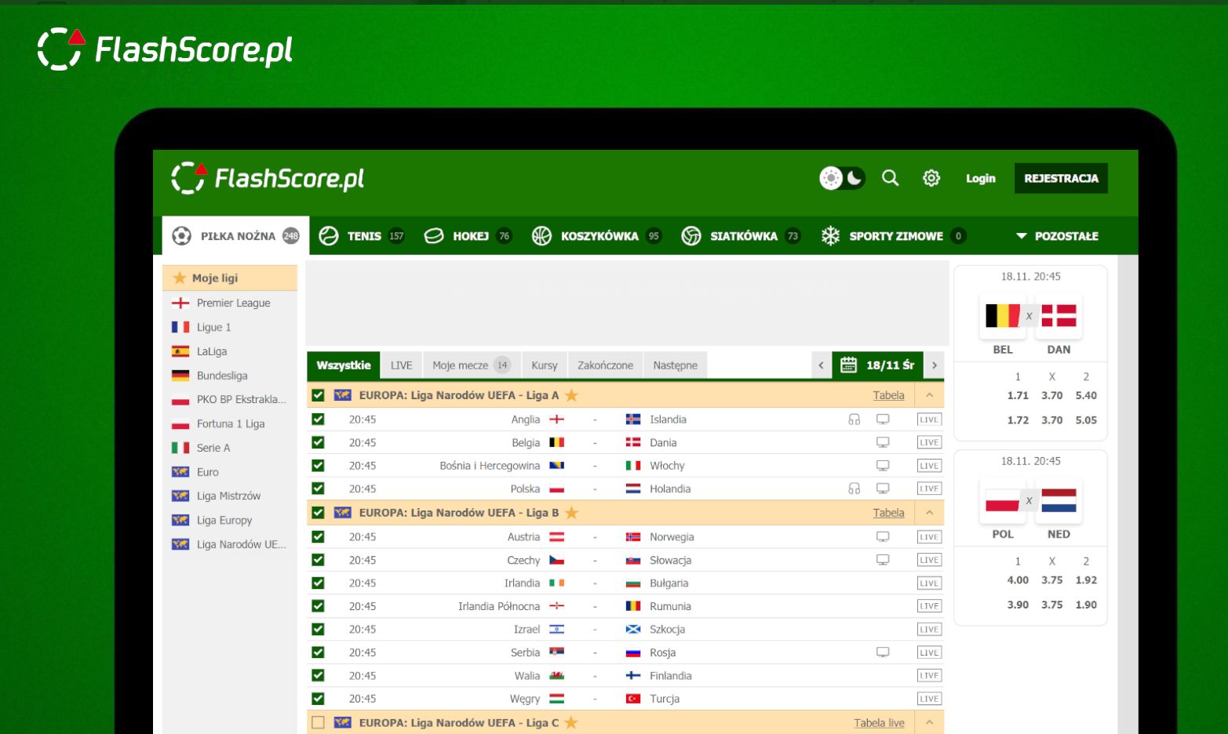This screenshot has height=734, width=1228.
Task: Uncheck the Polska - Holandia match checkbox
Action: pos(318,489)
